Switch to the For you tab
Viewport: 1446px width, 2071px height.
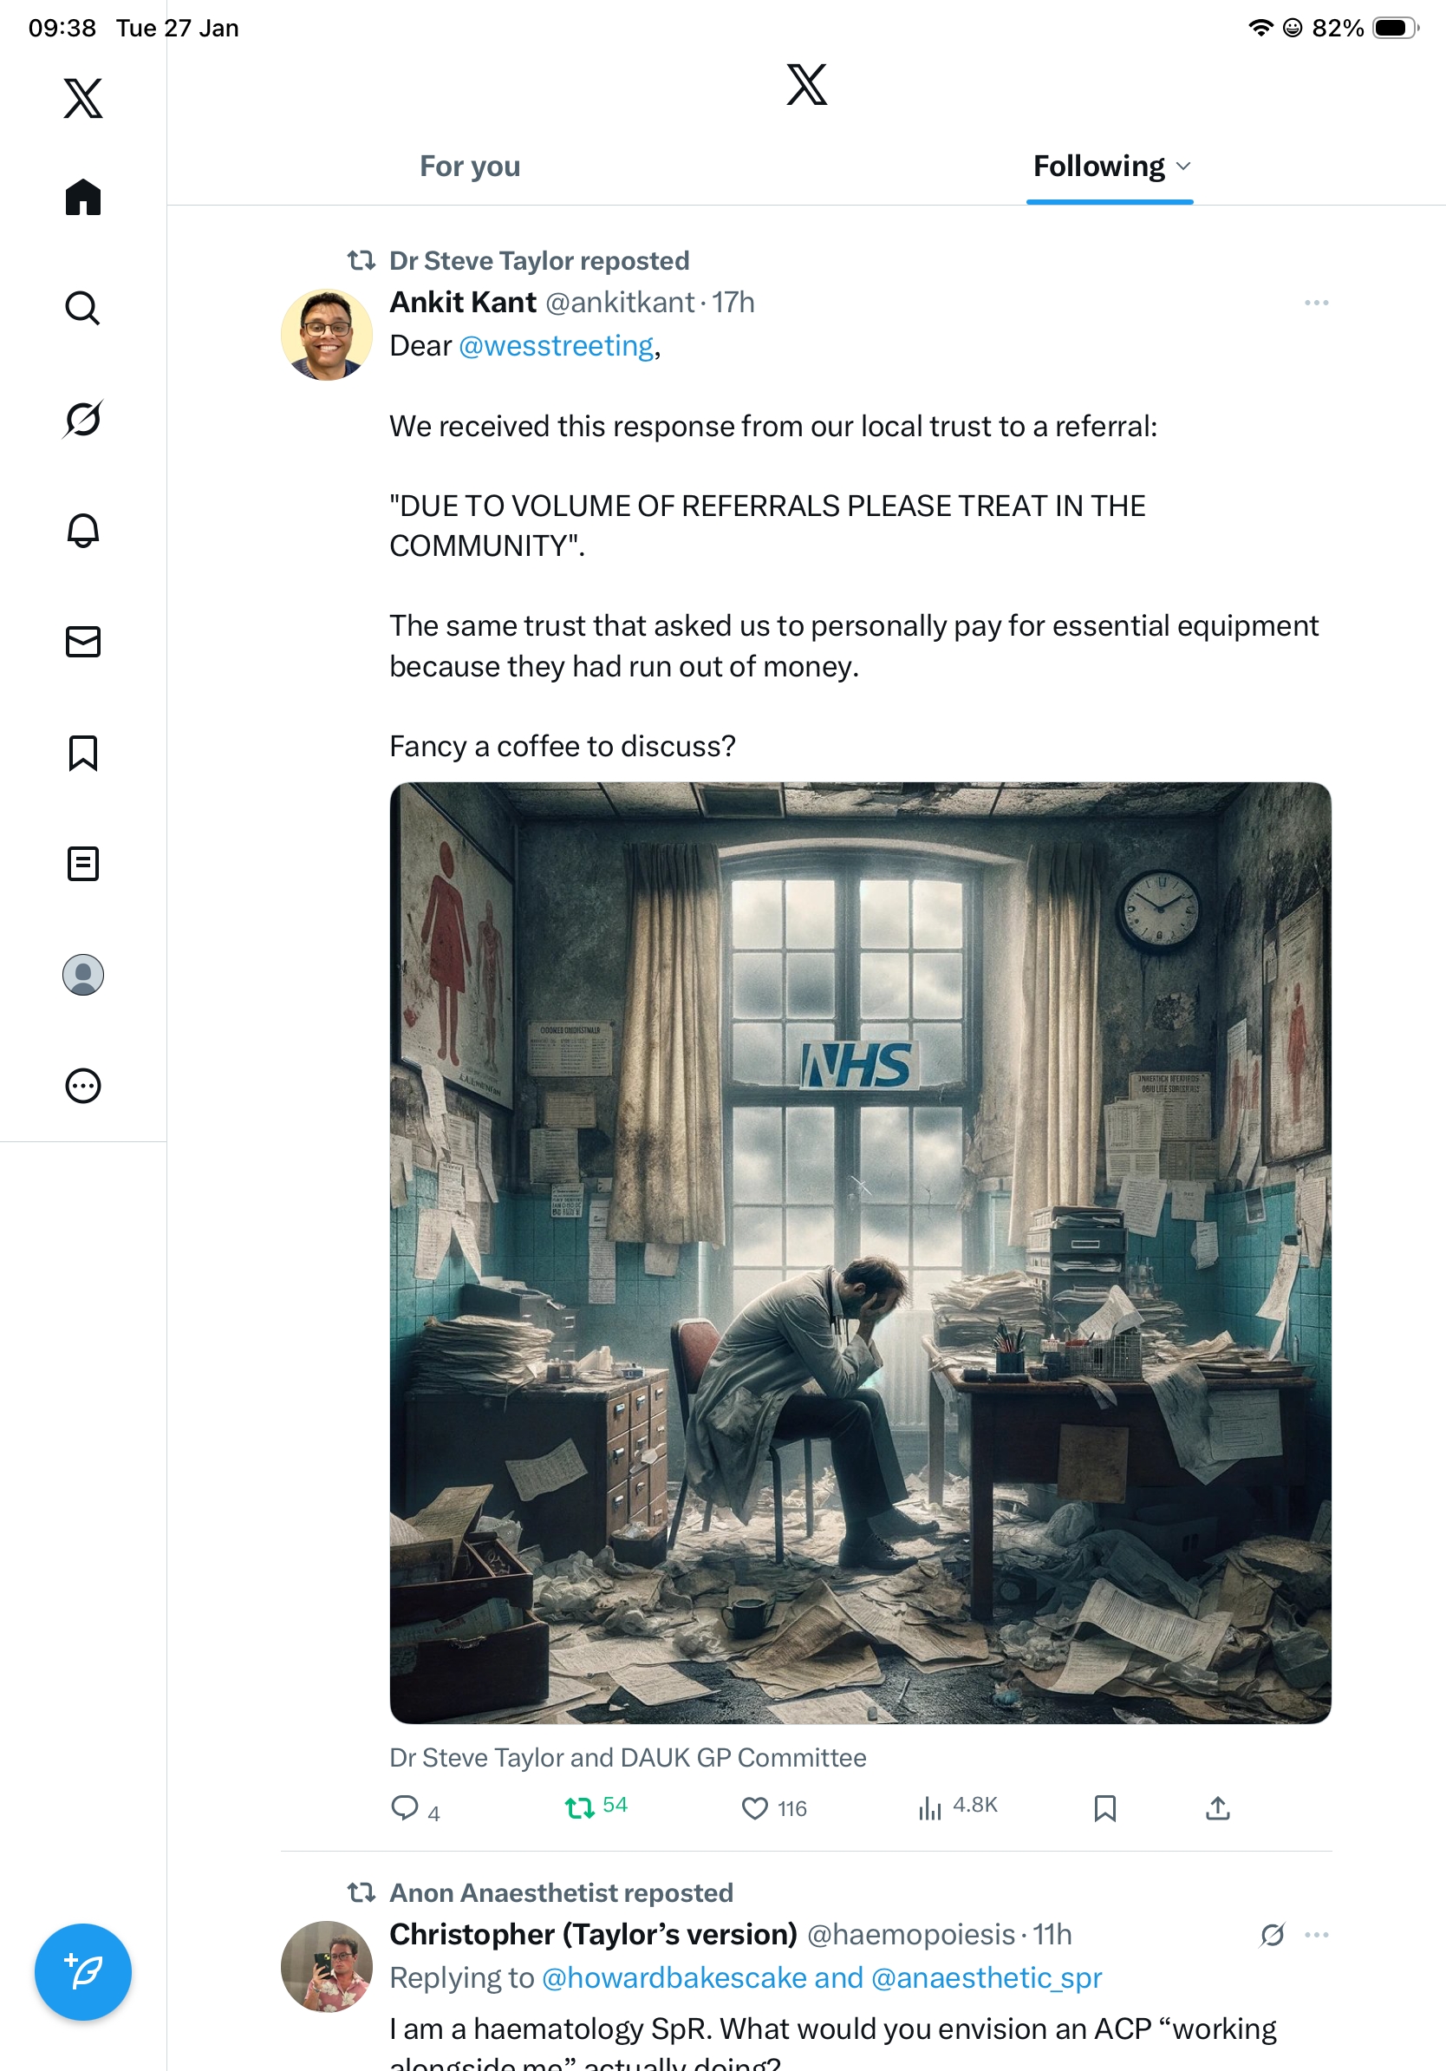(470, 166)
